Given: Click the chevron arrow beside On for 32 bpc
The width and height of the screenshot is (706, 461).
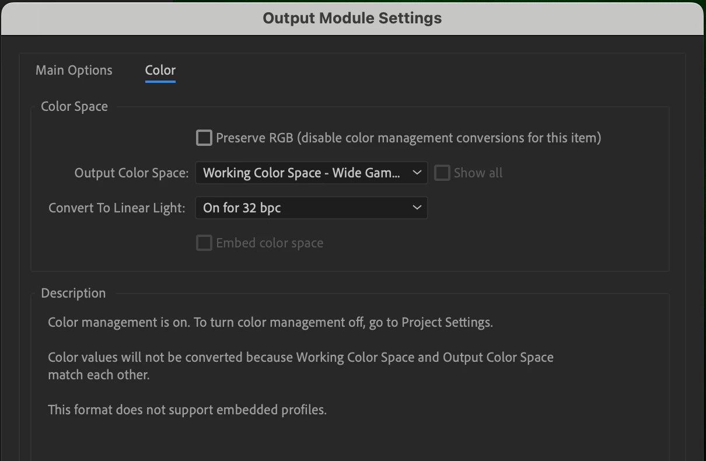Looking at the screenshot, I should click(417, 208).
